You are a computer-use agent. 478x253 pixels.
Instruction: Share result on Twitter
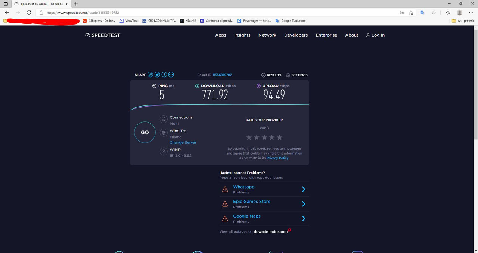[157, 75]
